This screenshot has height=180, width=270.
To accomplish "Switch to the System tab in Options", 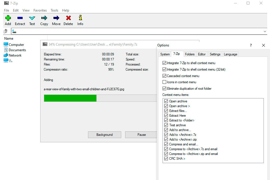I will (x=165, y=54).
